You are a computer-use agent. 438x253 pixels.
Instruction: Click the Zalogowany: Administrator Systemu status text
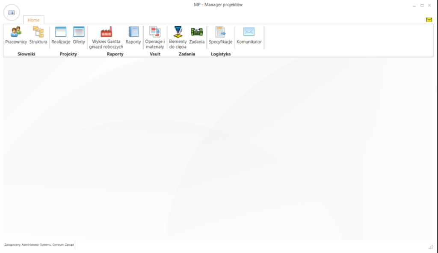coord(39,244)
